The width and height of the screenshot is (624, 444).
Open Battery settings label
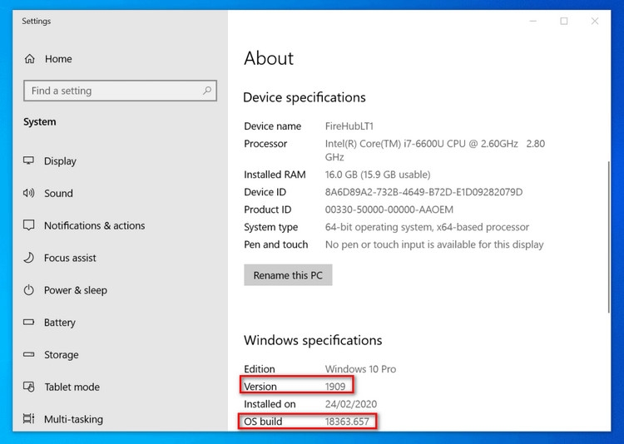pos(60,323)
